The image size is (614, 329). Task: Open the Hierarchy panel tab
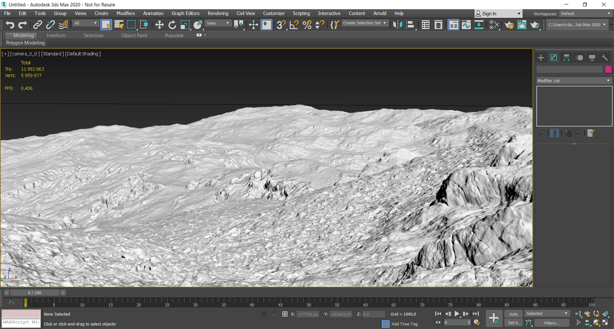(x=567, y=58)
